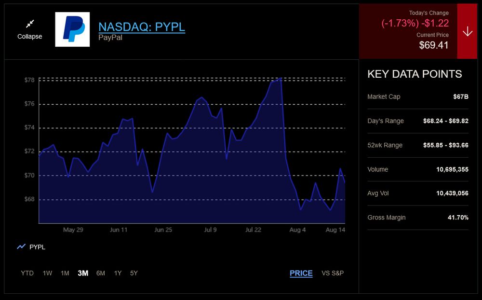Screen dimensions: 482x300
Task: Click the PayPal logo thumbnail
Action: tap(73, 29)
